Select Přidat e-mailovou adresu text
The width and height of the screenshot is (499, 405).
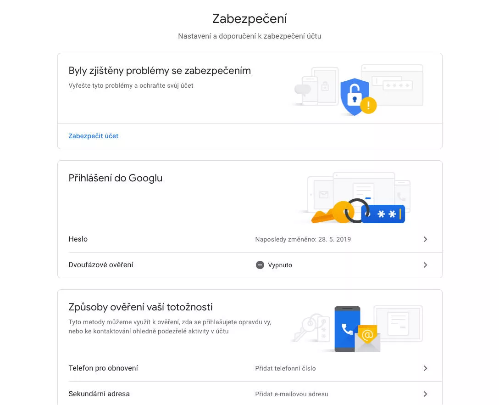[x=292, y=394]
